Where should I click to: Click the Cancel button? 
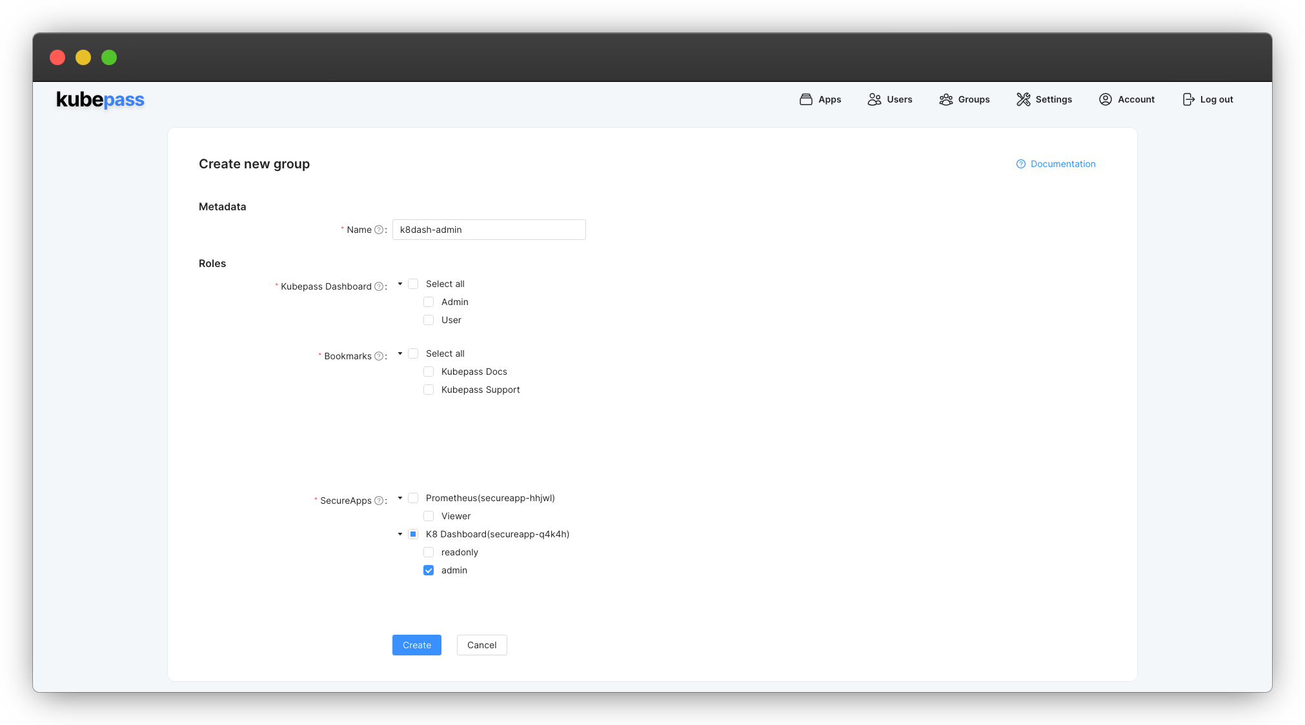coord(482,644)
